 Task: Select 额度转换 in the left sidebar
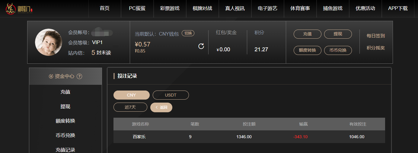(65, 121)
